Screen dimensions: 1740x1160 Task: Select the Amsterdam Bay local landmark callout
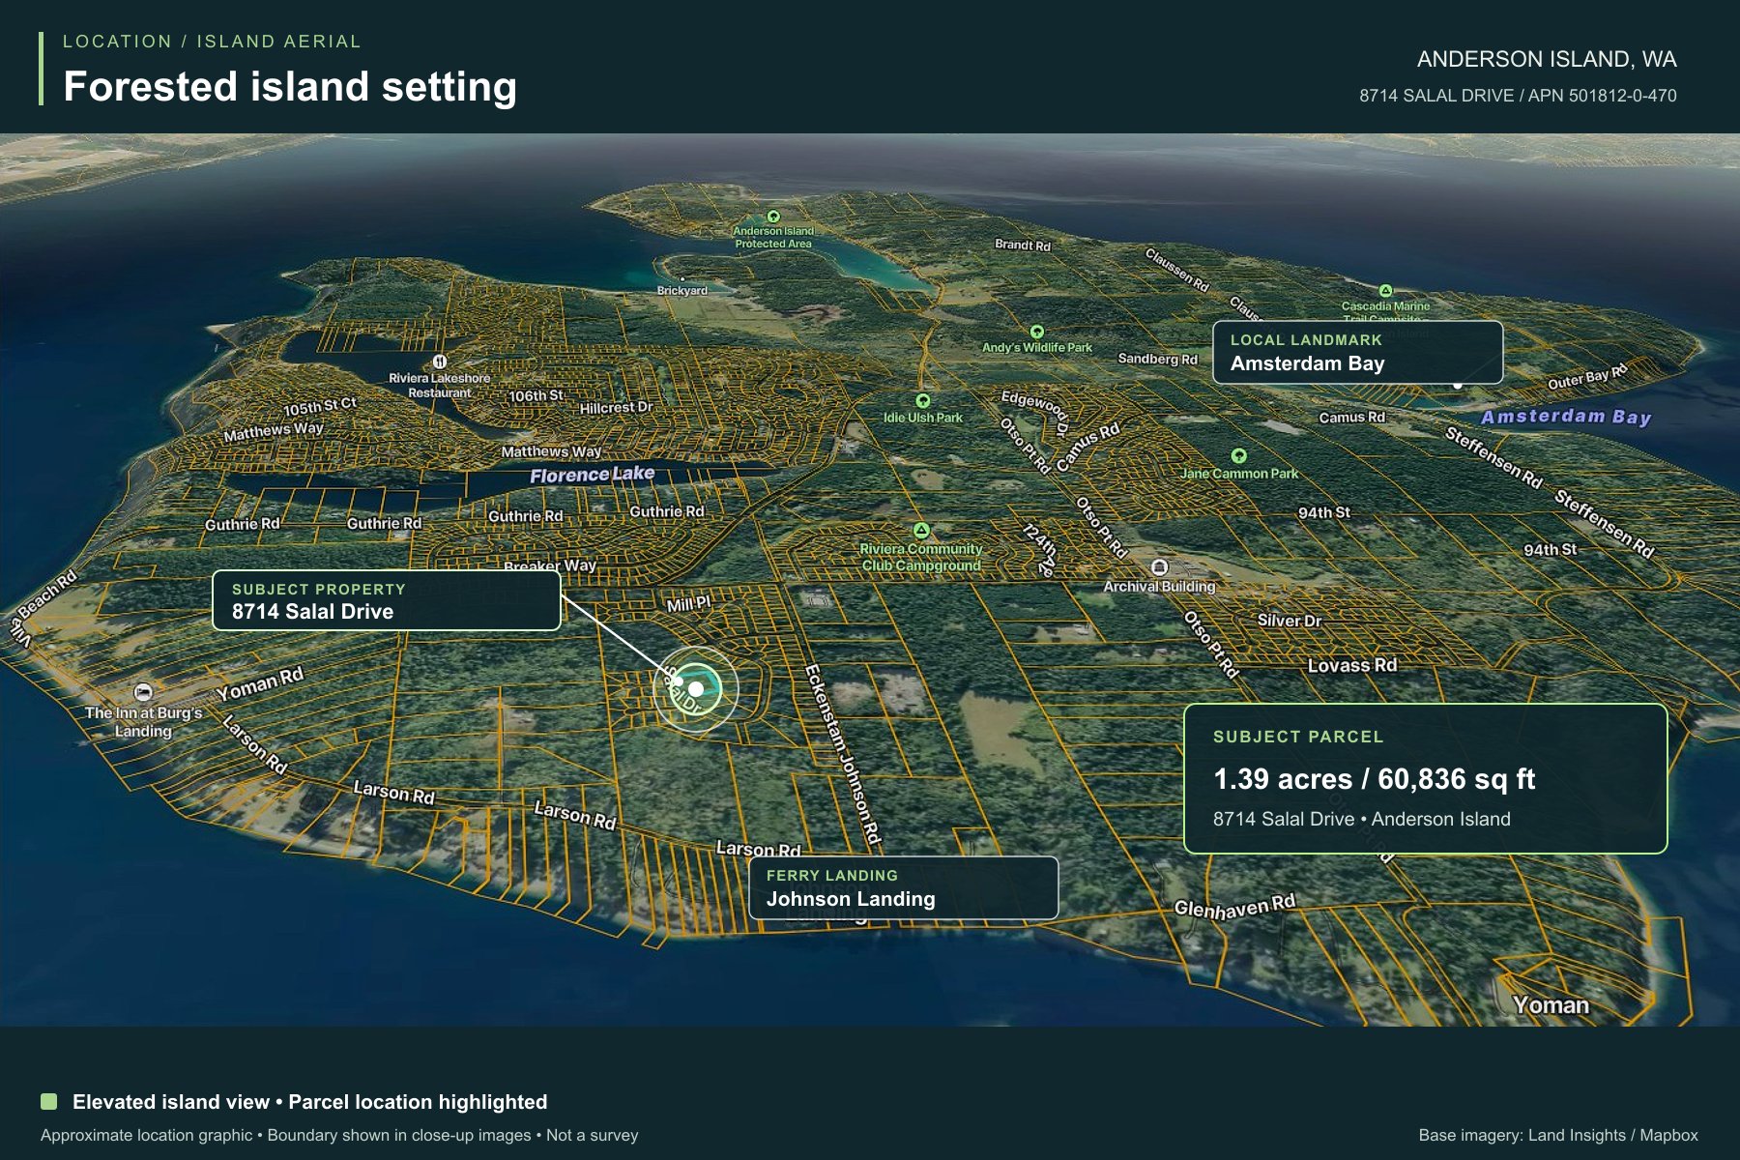(x=1358, y=352)
